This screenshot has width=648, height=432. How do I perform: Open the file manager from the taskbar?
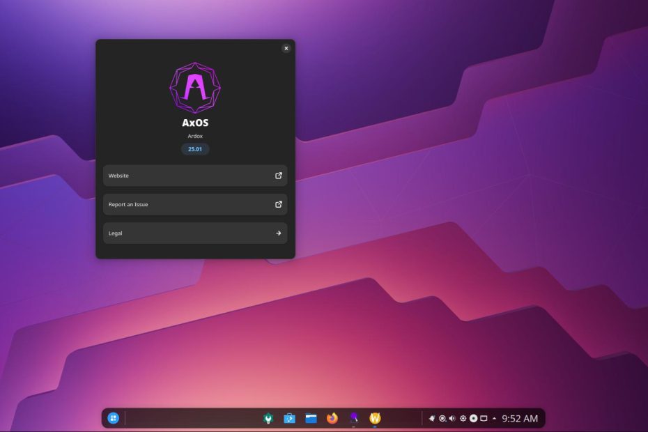tap(311, 418)
